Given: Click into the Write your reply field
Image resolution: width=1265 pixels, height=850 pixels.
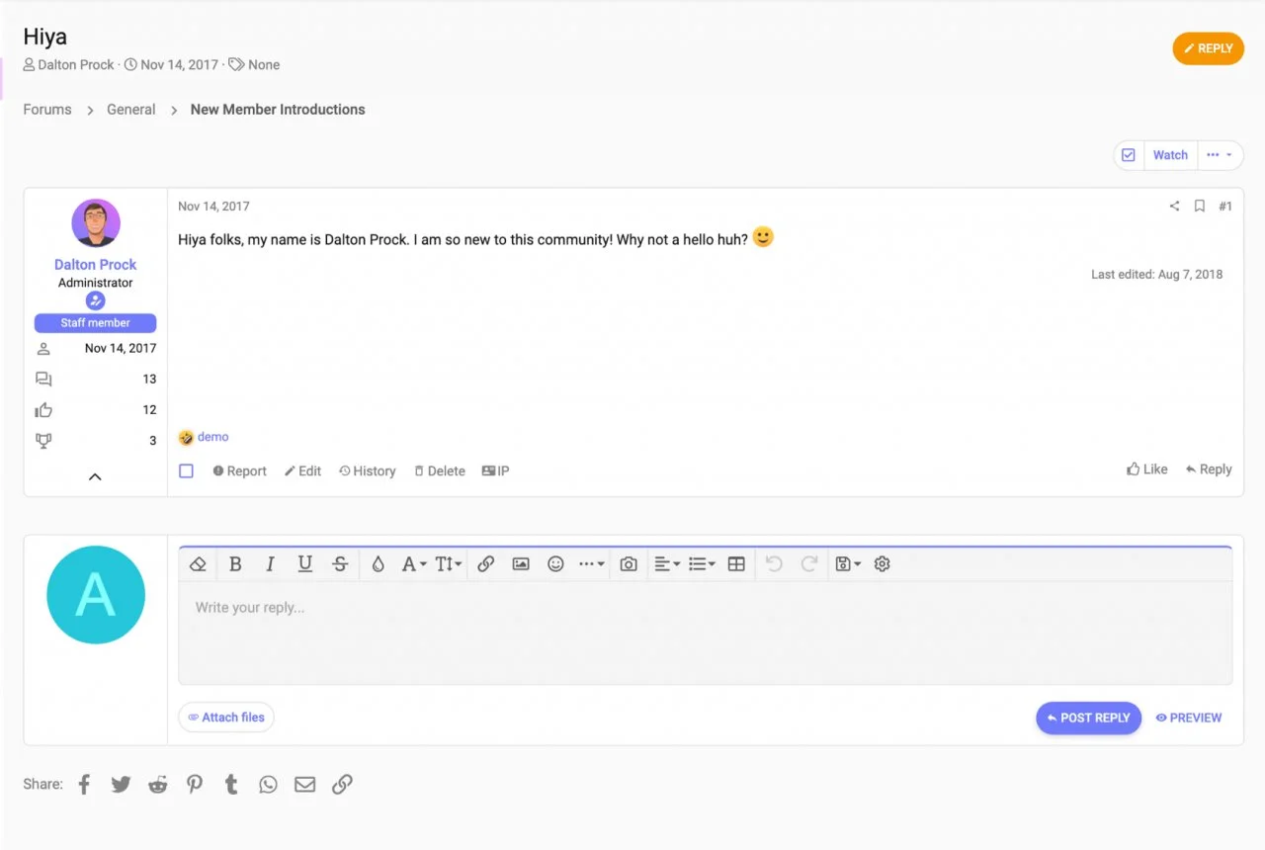Looking at the screenshot, I should click(704, 633).
